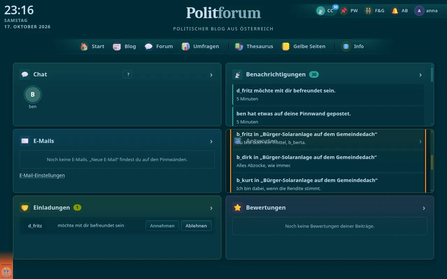
Task: Click the E-Mails envelope icon
Action: 25,141
